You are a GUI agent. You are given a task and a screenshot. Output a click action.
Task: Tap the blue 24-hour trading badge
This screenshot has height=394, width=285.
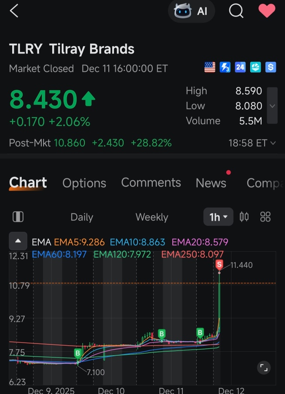240,67
